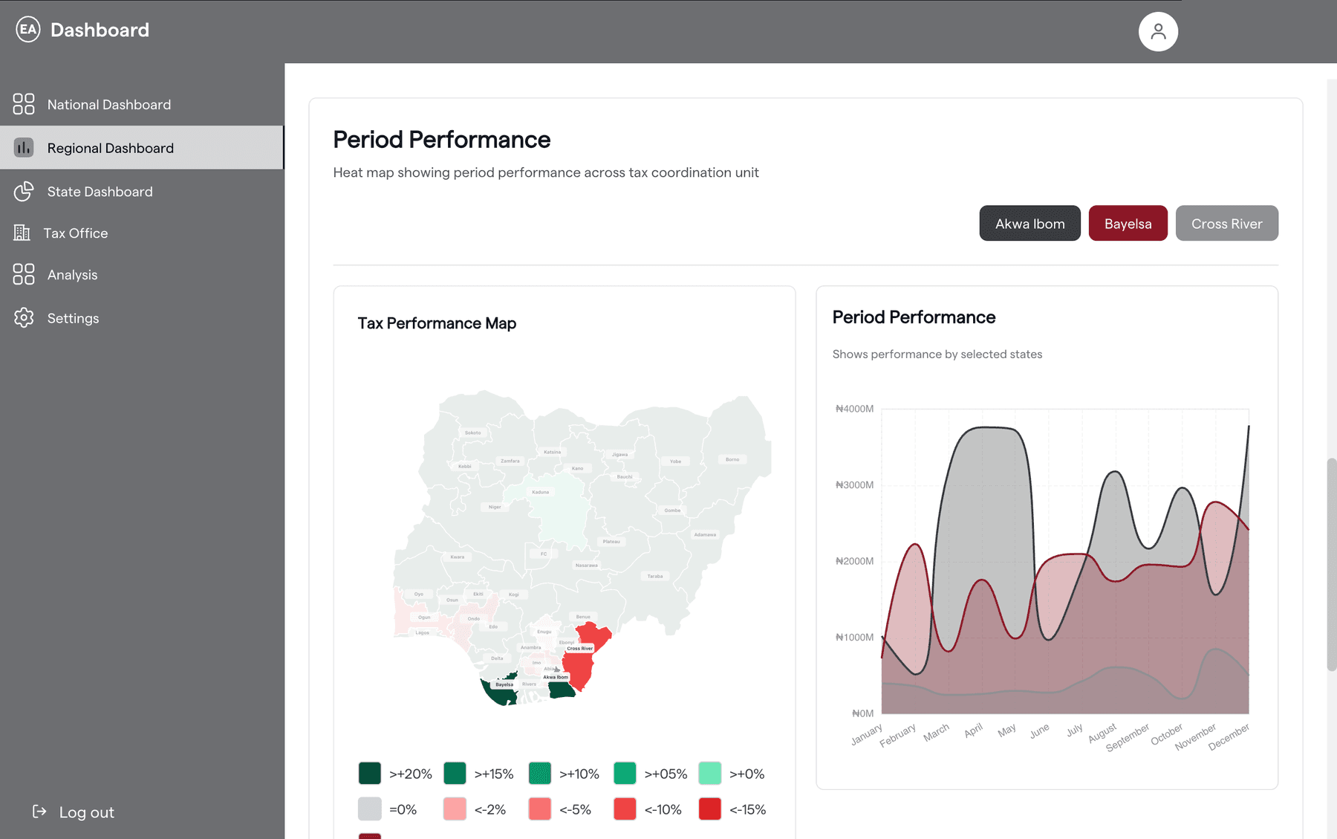
Task: Click the <-15% legend swatch
Action: (x=709, y=809)
